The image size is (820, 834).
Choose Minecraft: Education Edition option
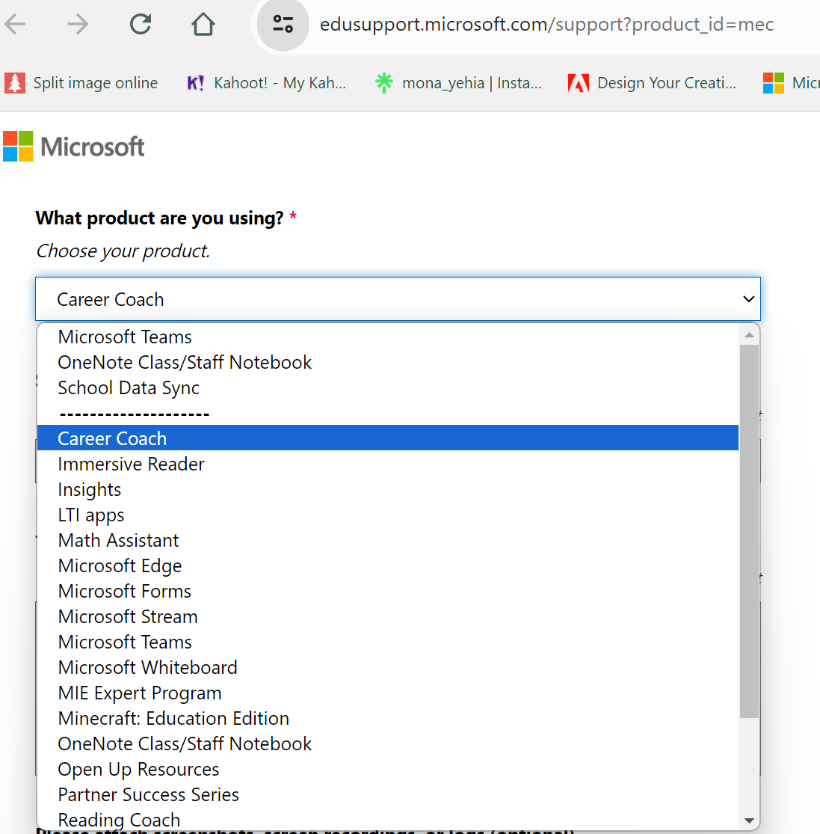pos(388,719)
